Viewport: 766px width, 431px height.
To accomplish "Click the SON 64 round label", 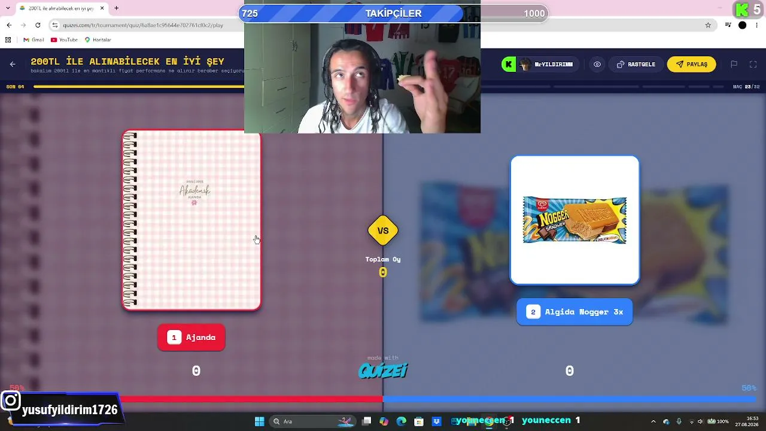I will click(15, 87).
